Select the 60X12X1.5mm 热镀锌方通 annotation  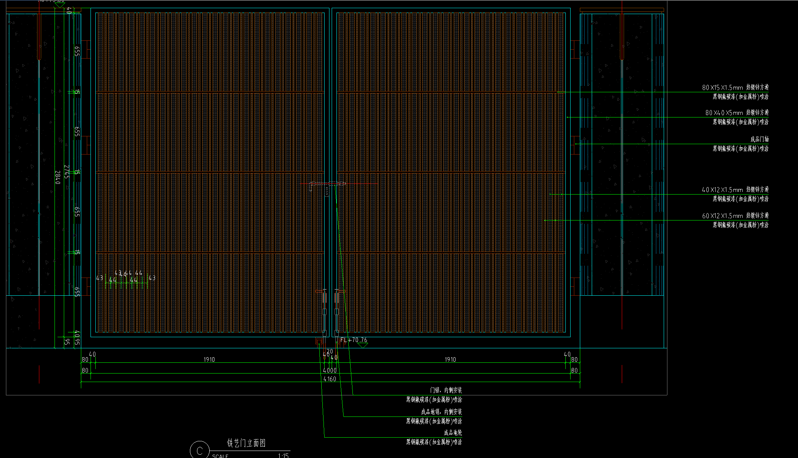pyautogui.click(x=735, y=216)
